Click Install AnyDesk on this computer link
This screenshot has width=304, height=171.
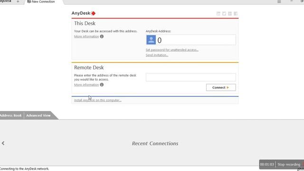[x=98, y=100]
